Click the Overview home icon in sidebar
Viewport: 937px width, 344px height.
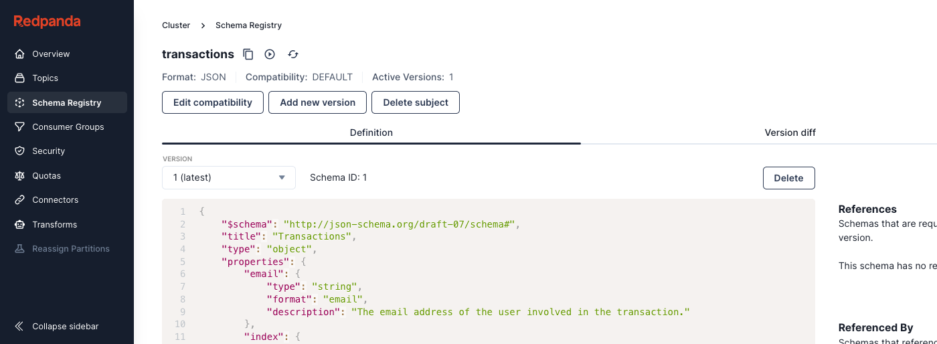20,54
